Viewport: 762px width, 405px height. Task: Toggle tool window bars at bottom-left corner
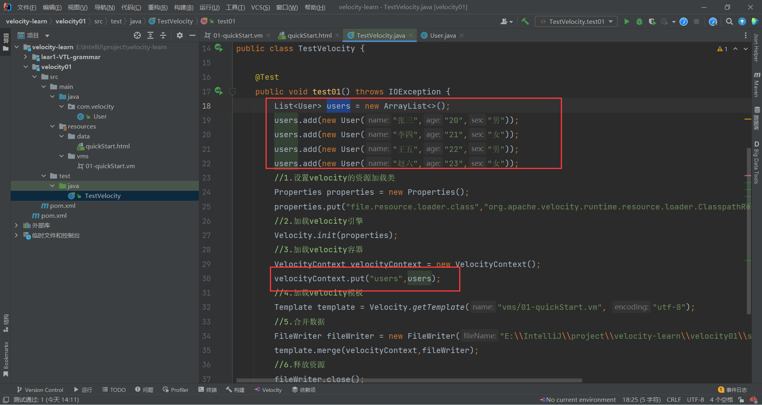[x=6, y=399]
